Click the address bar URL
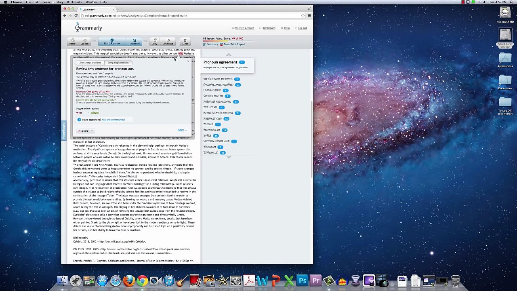Screen dimensions: 517x291 click(136, 16)
